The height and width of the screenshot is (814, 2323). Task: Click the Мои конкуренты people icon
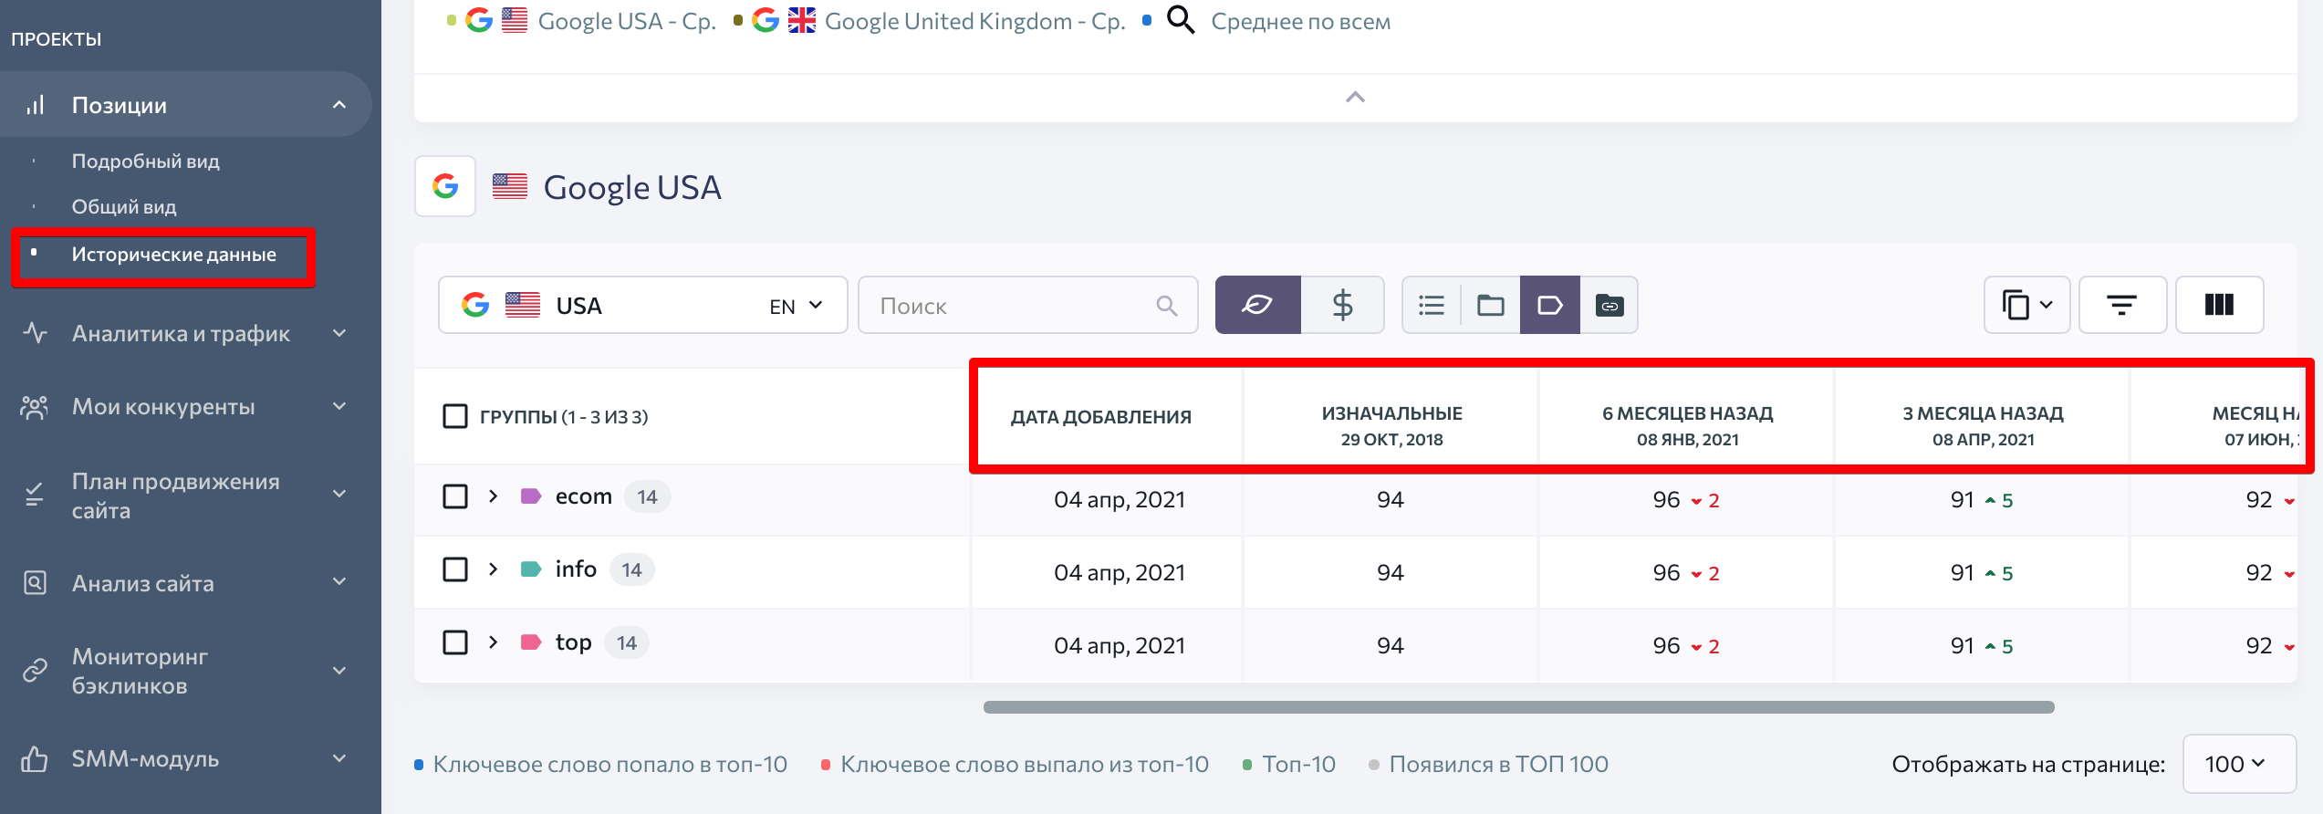pyautogui.click(x=35, y=406)
